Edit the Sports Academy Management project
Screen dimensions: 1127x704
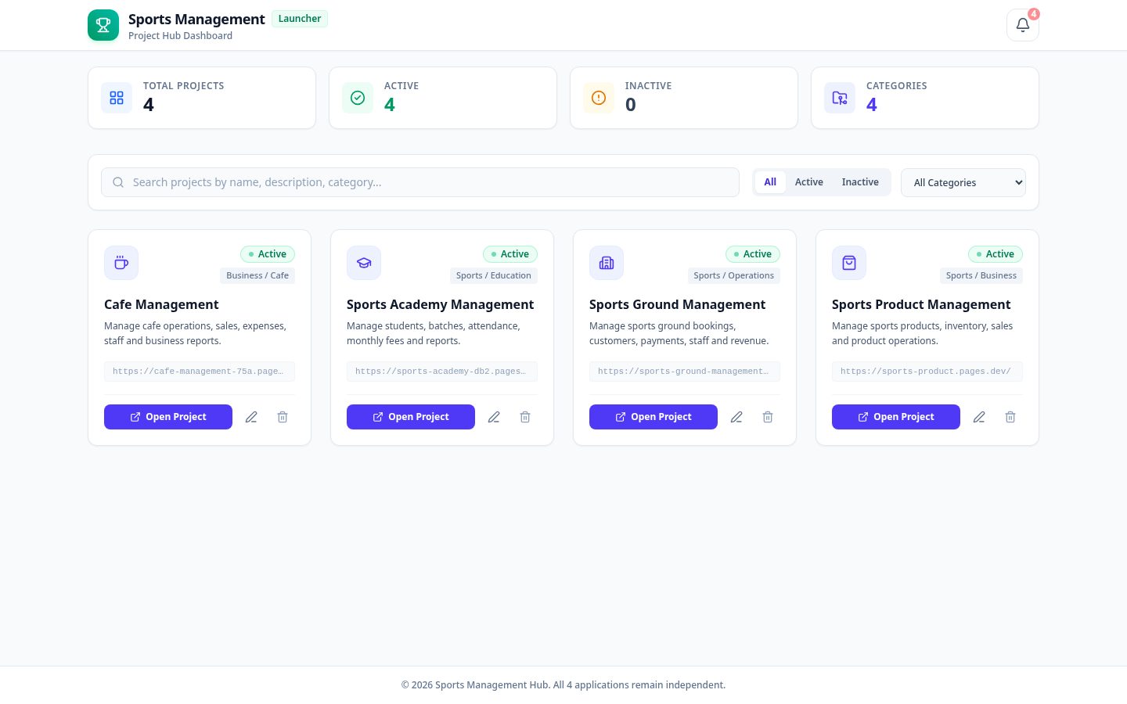(494, 417)
